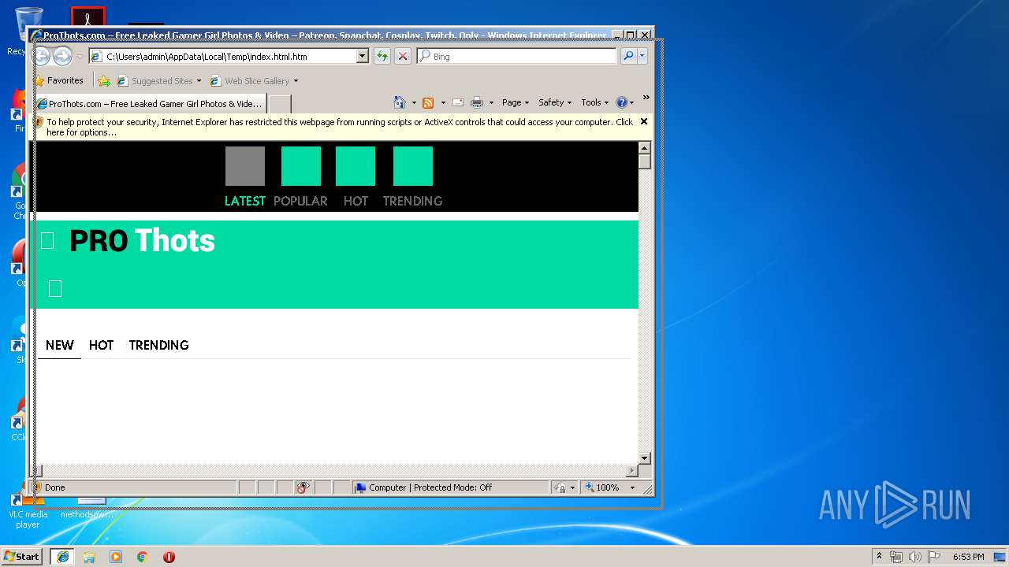Open Windows Explorer folder icon in taskbar
Viewport: 1009px width, 567px height.
(89, 557)
